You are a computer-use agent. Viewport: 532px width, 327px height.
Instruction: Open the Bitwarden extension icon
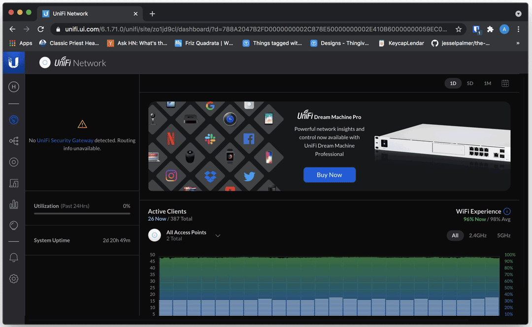pos(476,30)
